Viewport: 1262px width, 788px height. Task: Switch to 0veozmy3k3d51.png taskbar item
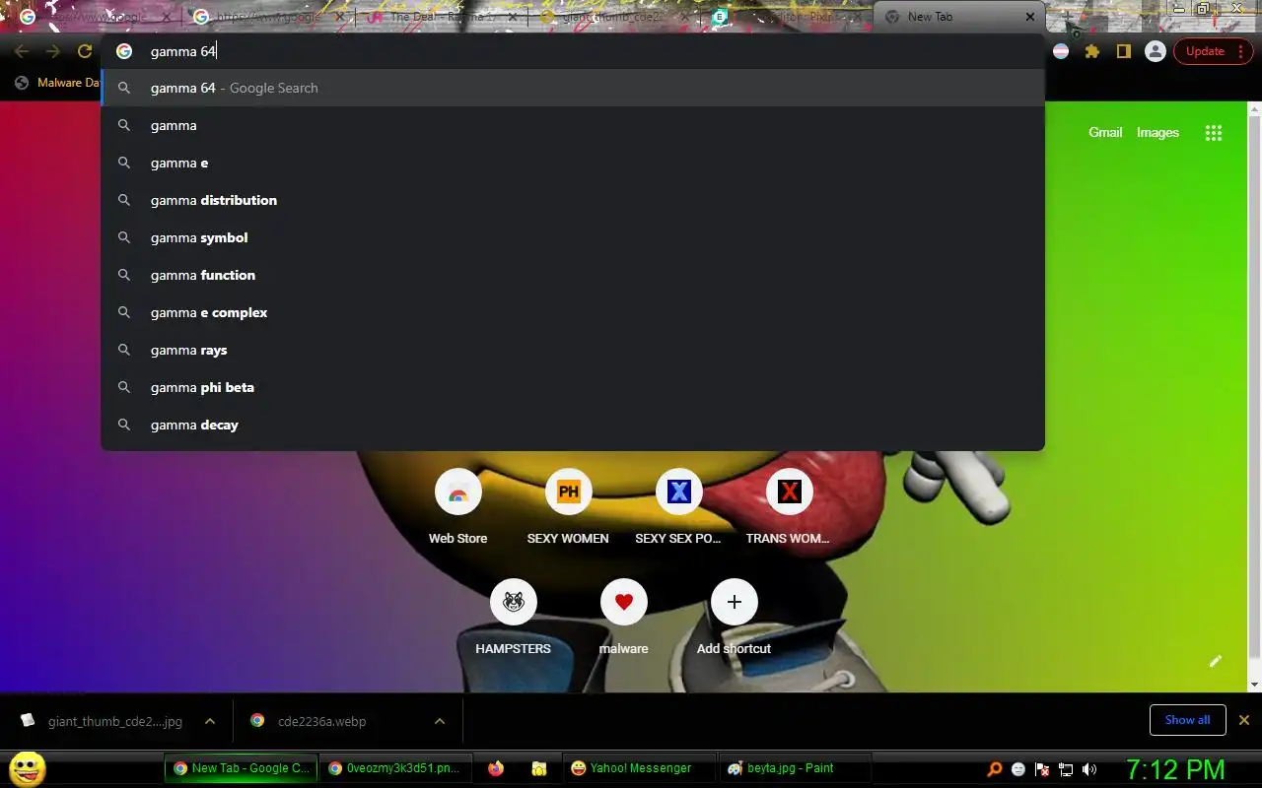(x=394, y=768)
